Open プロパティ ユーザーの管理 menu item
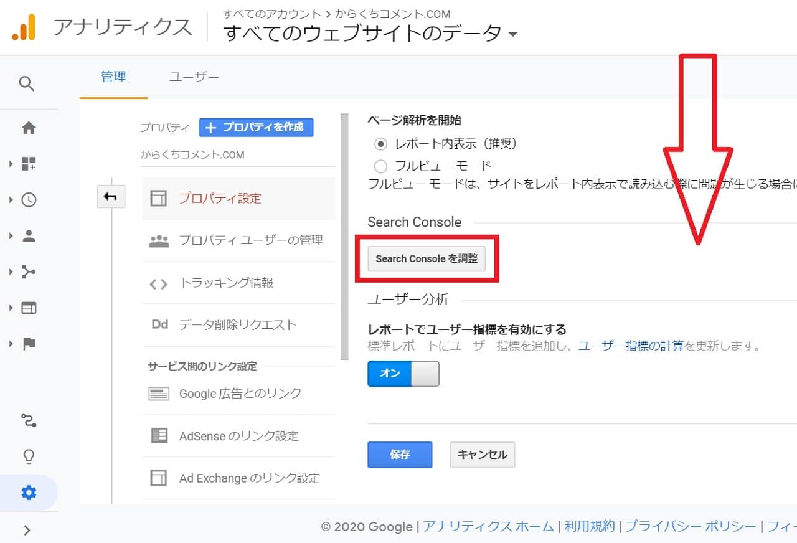 [250, 240]
